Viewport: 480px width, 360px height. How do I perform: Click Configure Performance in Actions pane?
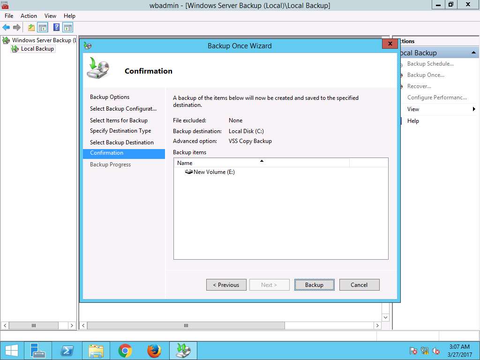click(437, 97)
